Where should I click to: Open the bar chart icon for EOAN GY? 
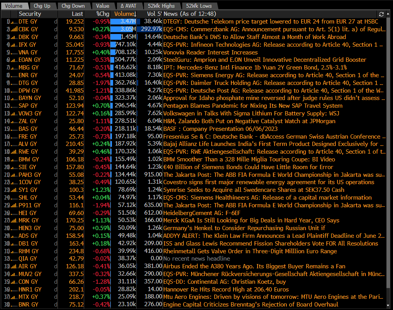coord(14,60)
